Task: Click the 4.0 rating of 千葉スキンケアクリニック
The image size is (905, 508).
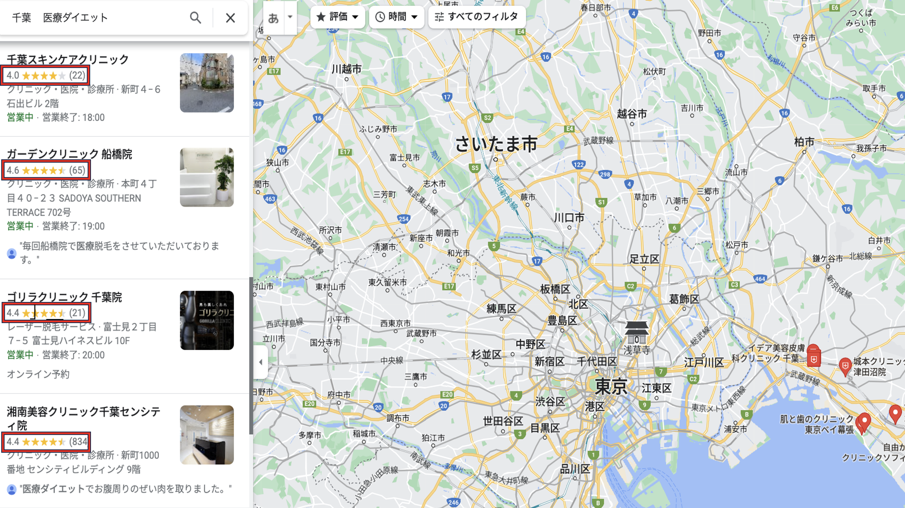Action: (45, 76)
